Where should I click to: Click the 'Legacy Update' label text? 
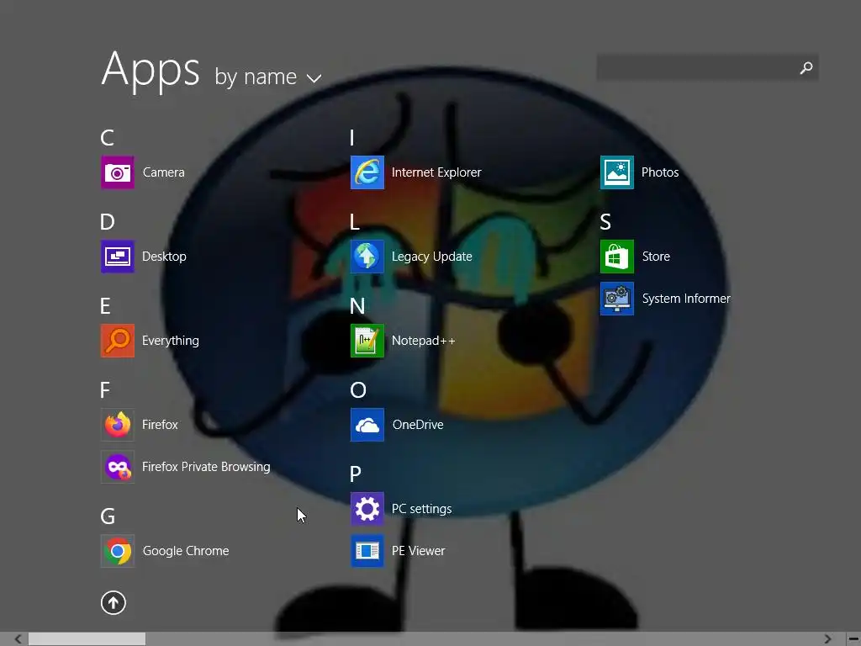[x=432, y=257]
